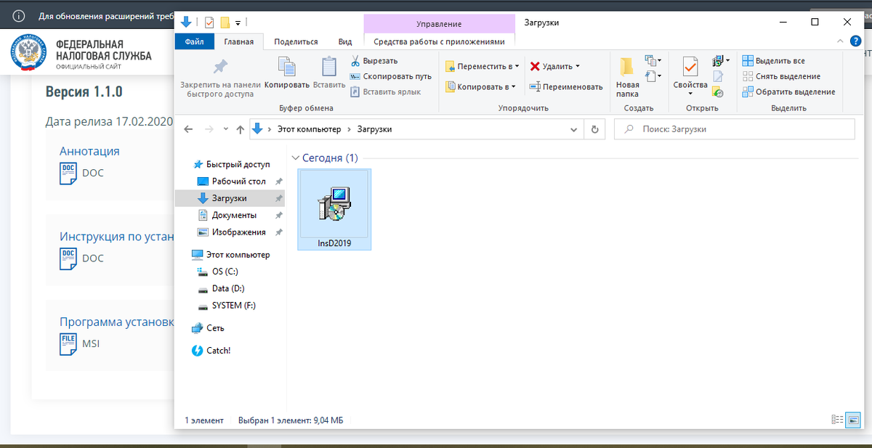Collapse the ribbon with the chevron
Viewport: 872px width, 448px height.
(840, 41)
